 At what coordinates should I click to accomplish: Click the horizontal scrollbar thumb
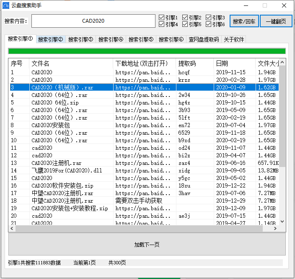(x=139, y=229)
